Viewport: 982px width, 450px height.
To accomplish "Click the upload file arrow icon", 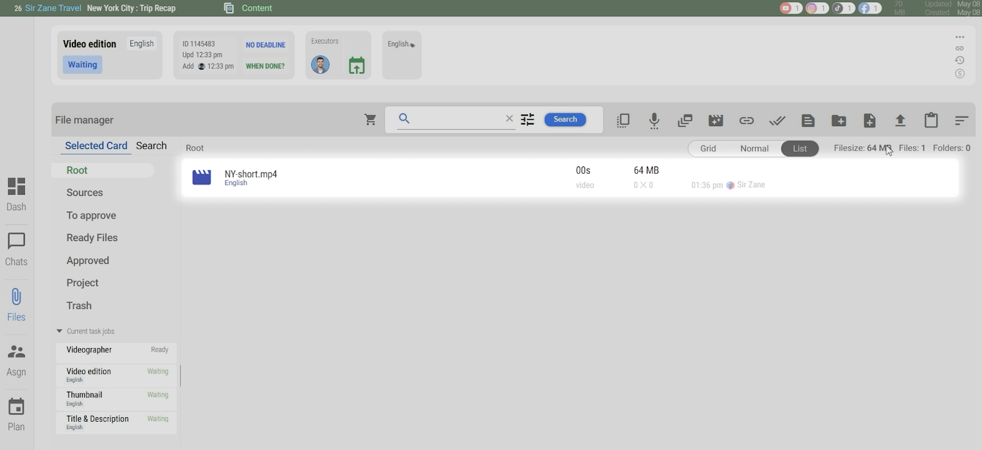I will 900,121.
